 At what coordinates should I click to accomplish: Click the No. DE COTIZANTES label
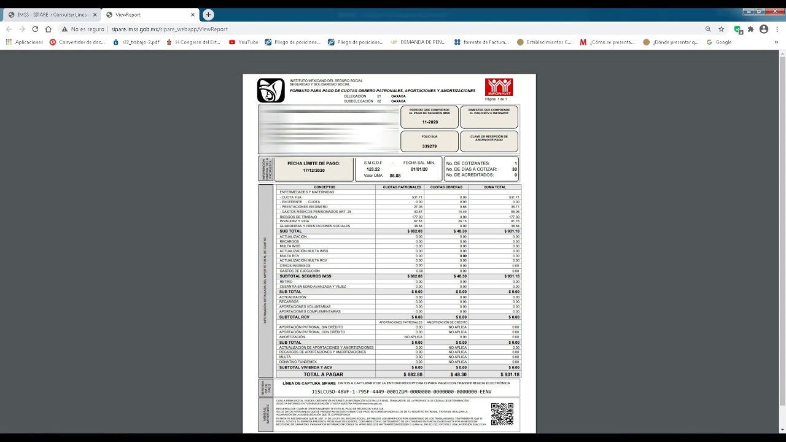(x=468, y=163)
